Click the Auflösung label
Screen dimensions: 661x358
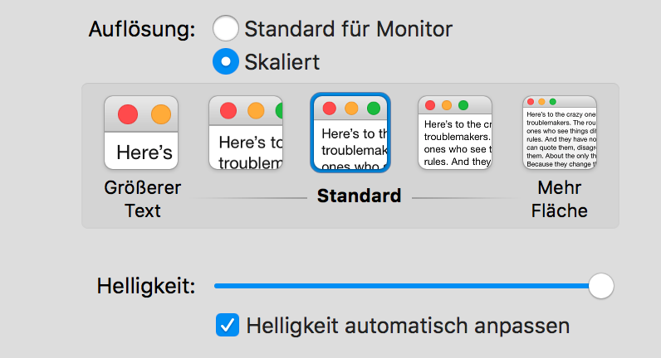(x=142, y=30)
